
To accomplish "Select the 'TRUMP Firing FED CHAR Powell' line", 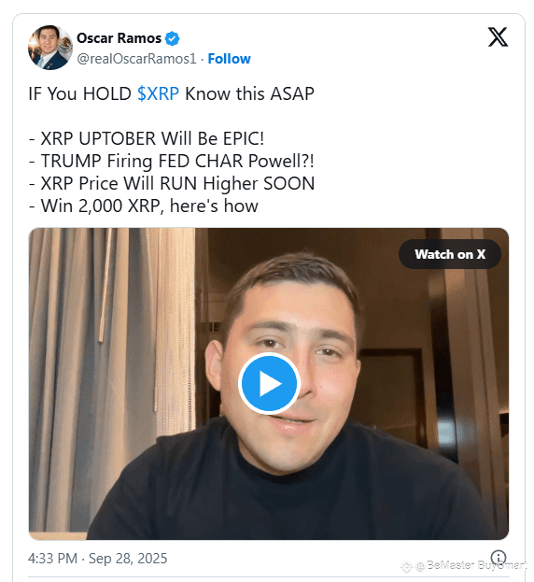I will click(172, 161).
